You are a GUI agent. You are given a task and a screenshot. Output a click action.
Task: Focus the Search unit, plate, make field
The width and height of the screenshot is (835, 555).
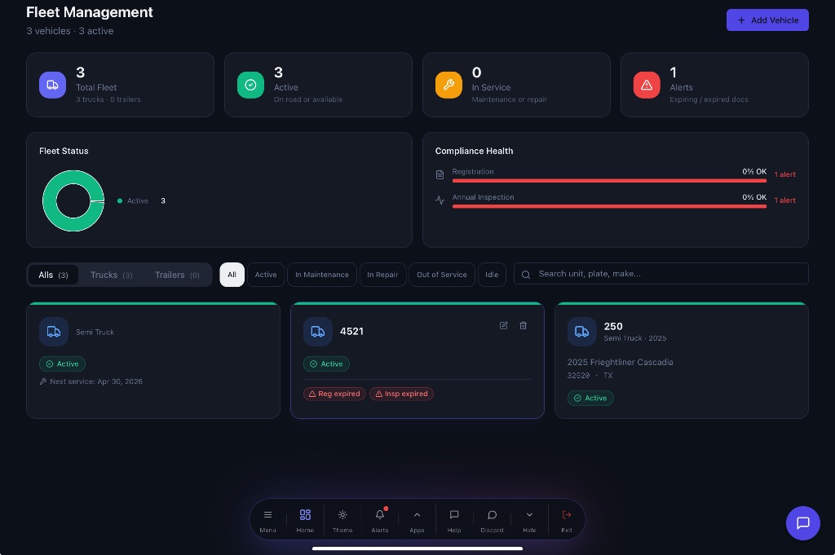[x=660, y=274]
